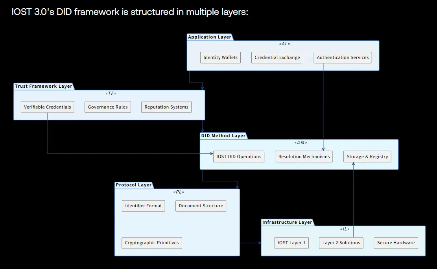The image size is (437, 269).
Task: Click the IOST Layer 1 node
Action: coord(291,243)
